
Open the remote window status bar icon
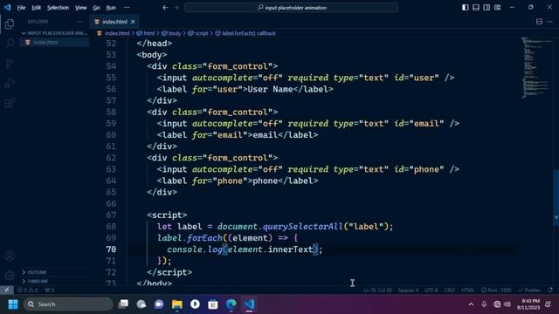coord(7,290)
